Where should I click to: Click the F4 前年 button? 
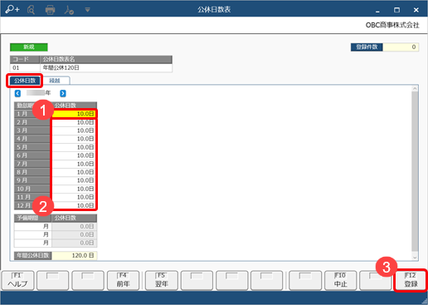pos(124,280)
